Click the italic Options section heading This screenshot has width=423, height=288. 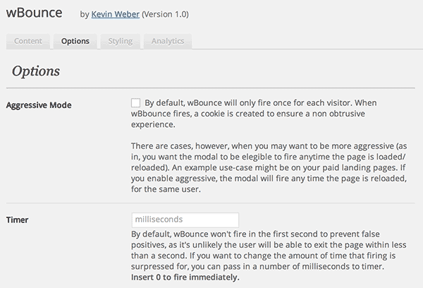[36, 71]
